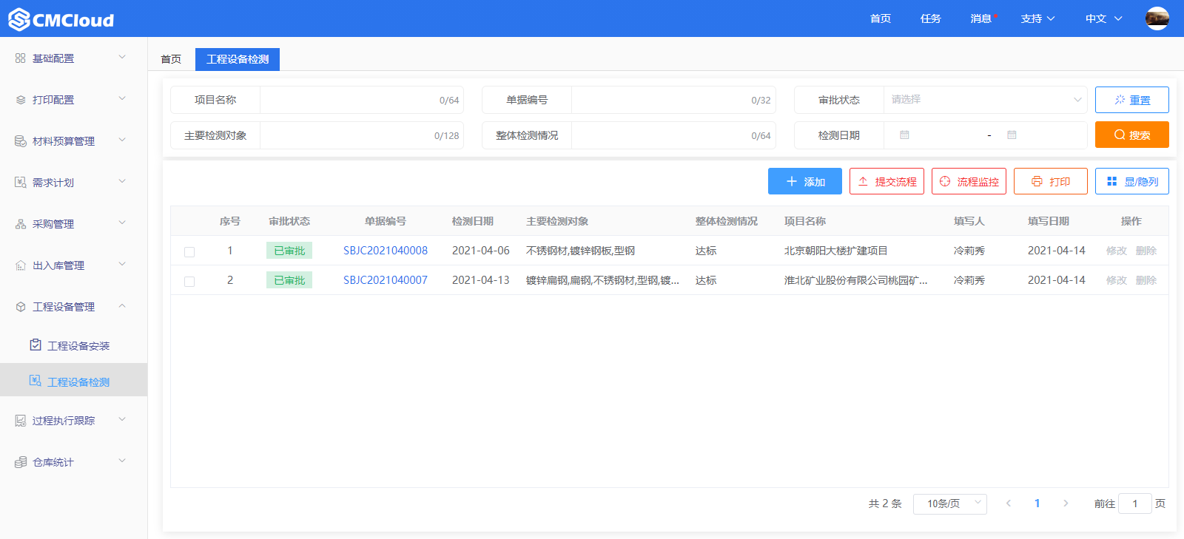Select checkbox for row SBJC2021040007
The image size is (1184, 539).
pyautogui.click(x=189, y=281)
